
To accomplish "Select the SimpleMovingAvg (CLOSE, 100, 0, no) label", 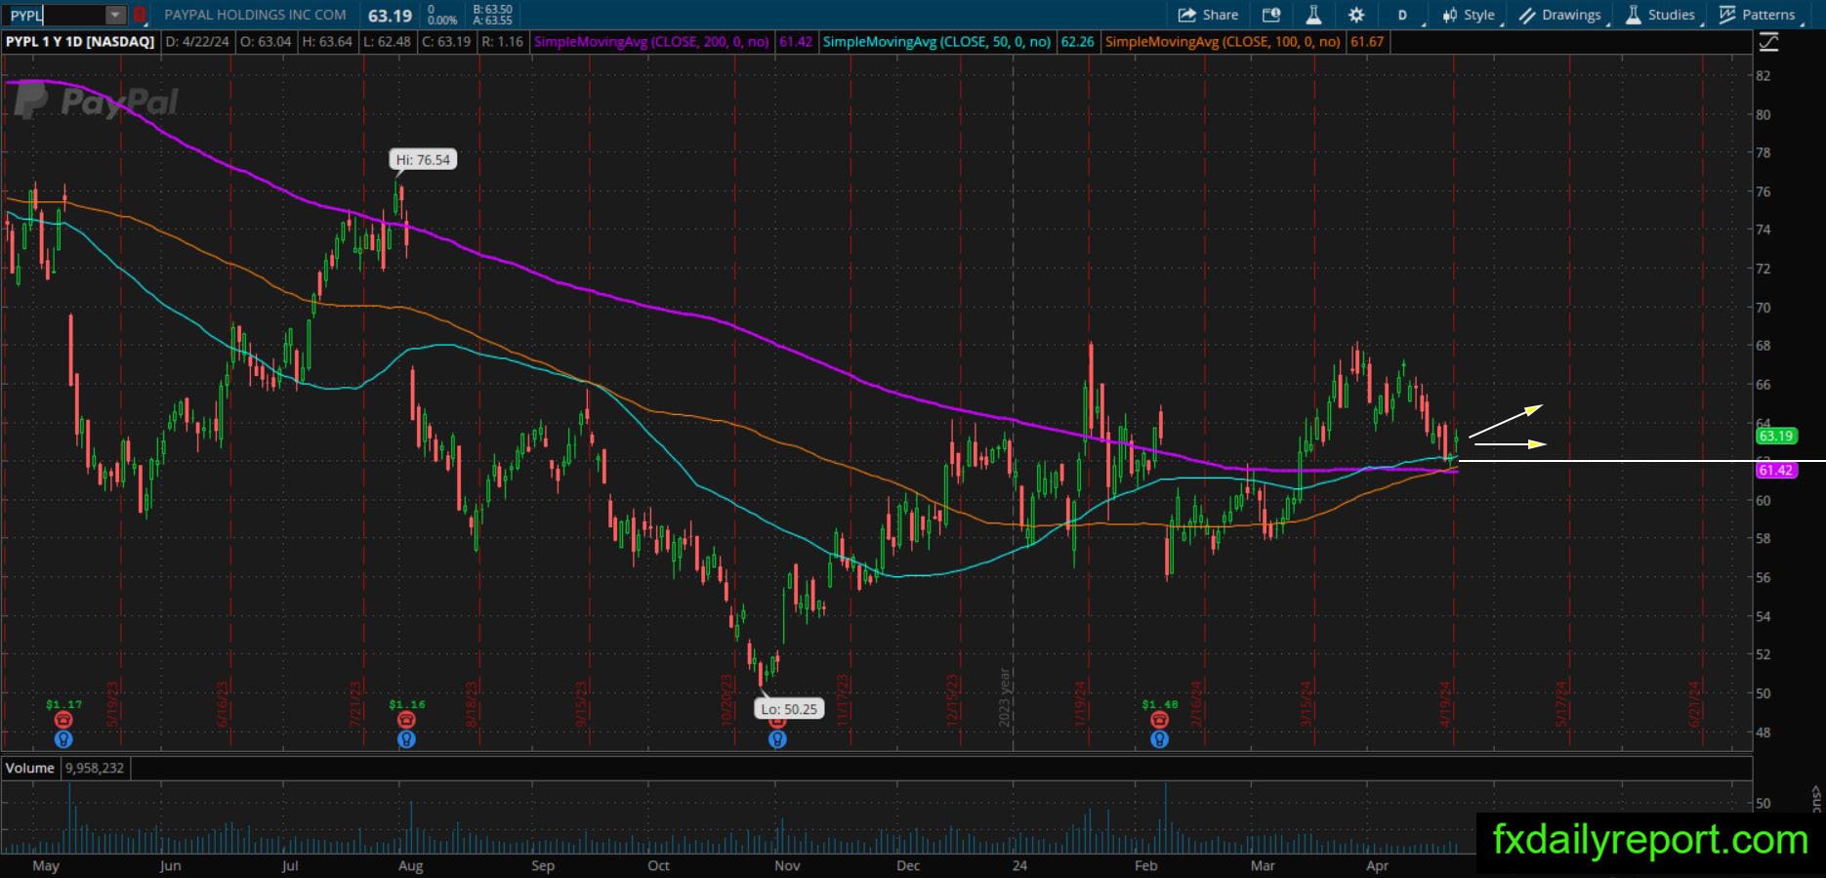I will pos(1223,42).
